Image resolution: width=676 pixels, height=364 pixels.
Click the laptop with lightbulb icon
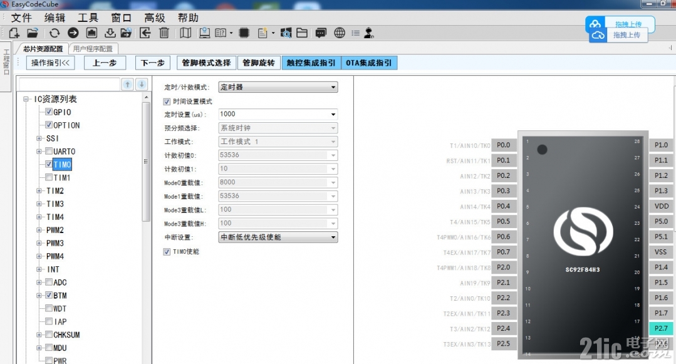coord(204,33)
